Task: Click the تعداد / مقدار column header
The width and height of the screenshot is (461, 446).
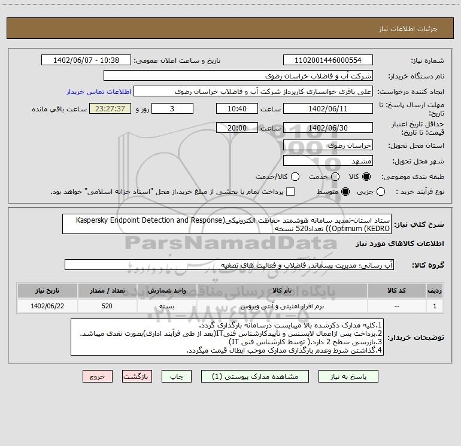Action: click(x=107, y=290)
